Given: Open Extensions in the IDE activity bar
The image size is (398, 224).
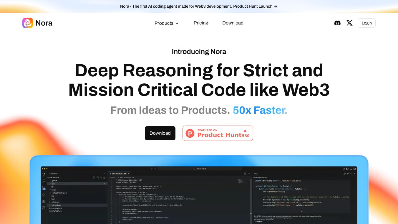Looking at the screenshot, I should [x=44, y=201].
